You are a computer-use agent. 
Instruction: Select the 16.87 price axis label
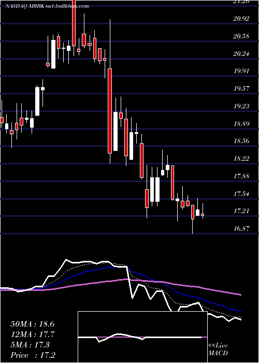(x=241, y=228)
